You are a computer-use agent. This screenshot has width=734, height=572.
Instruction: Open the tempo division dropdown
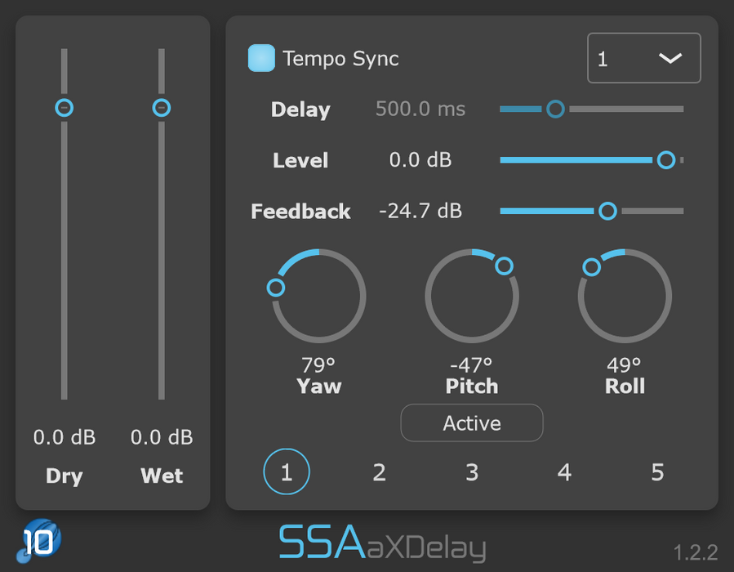click(643, 58)
